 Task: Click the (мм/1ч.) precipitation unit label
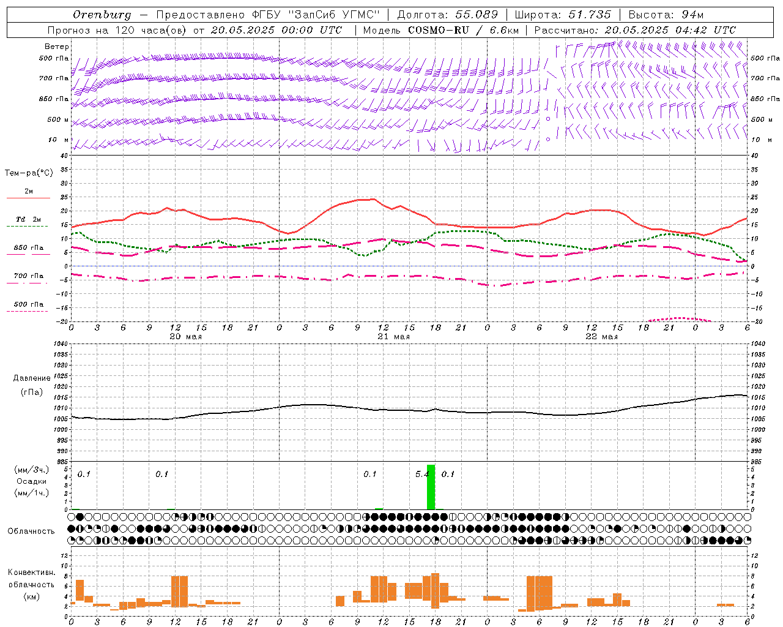(32, 493)
